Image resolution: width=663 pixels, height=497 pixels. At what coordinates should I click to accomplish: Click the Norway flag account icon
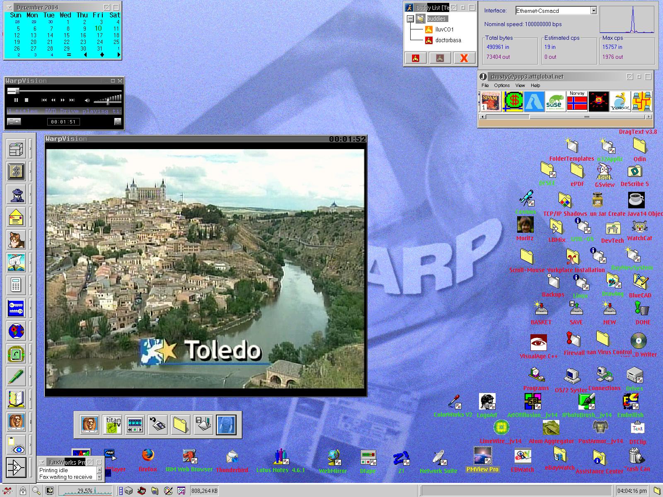[x=577, y=101]
